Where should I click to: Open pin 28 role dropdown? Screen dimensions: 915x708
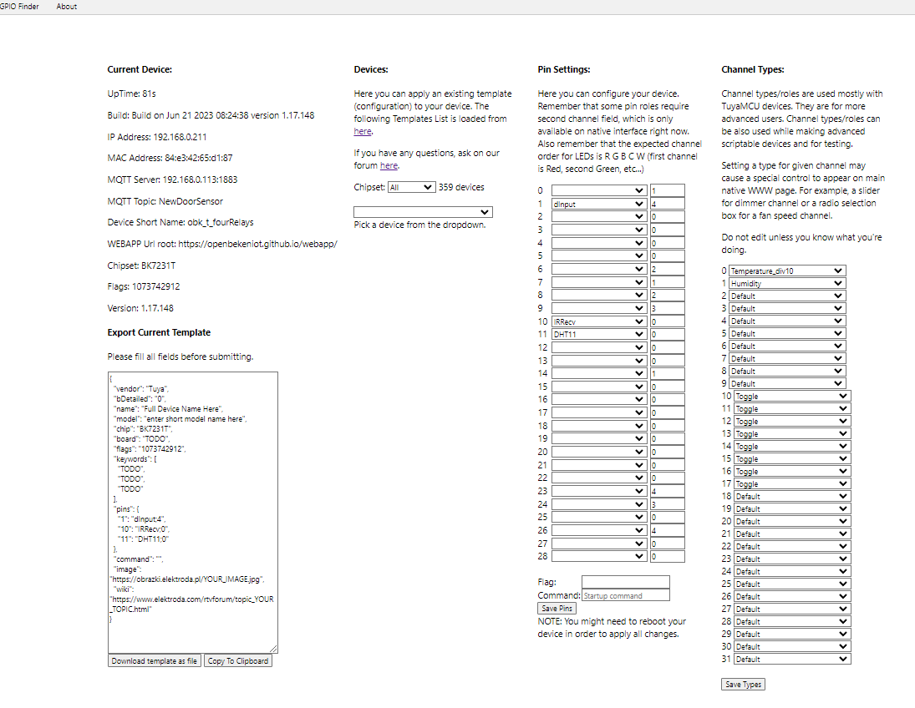tap(598, 556)
